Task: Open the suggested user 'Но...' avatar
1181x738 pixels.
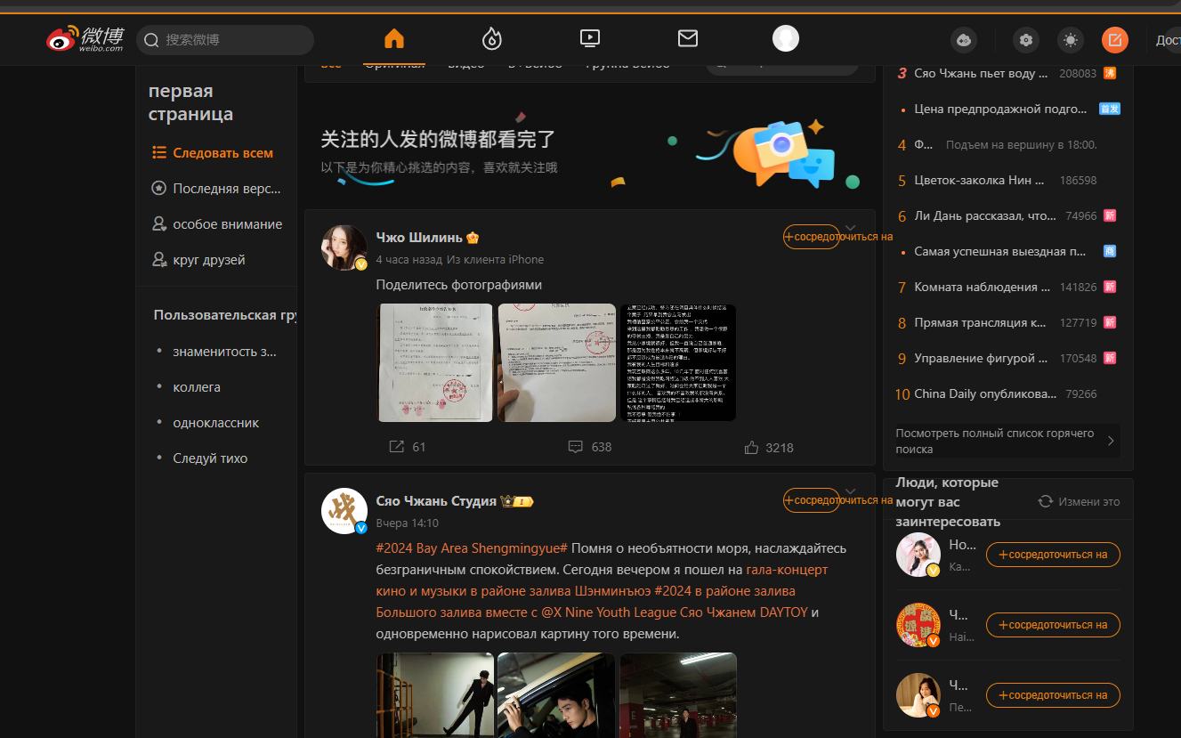Action: click(918, 555)
